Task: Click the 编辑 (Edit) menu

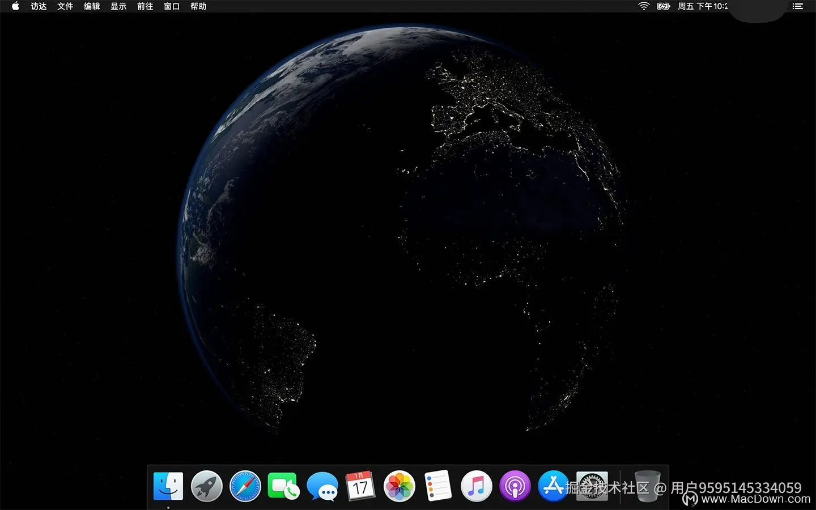Action: (92, 6)
